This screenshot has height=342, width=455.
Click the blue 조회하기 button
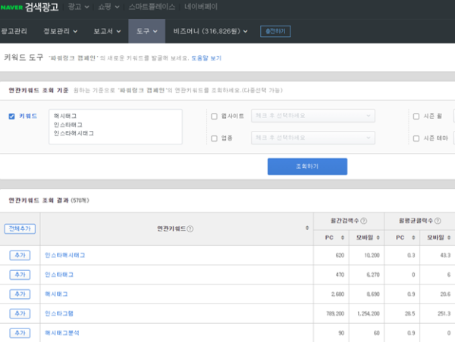(x=307, y=166)
